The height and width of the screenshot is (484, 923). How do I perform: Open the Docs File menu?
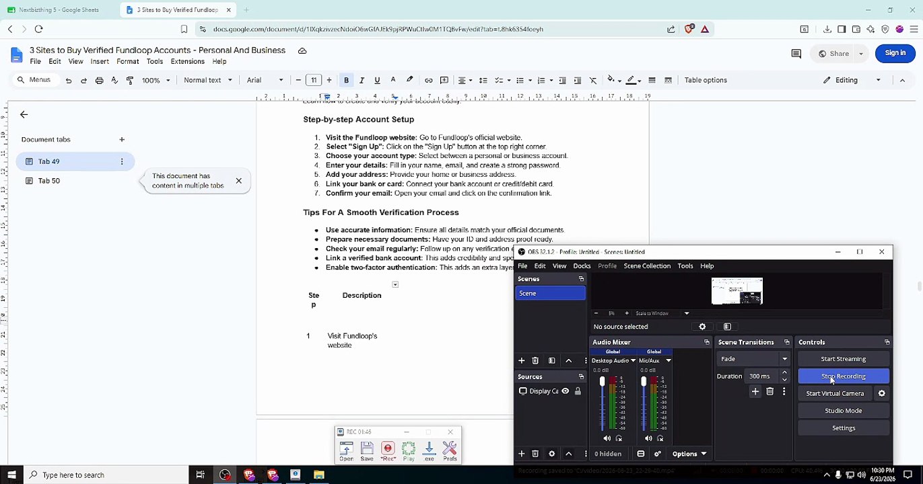click(35, 61)
